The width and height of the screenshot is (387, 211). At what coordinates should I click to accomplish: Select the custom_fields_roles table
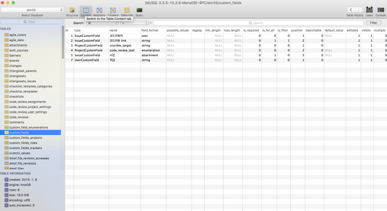(x=23, y=143)
